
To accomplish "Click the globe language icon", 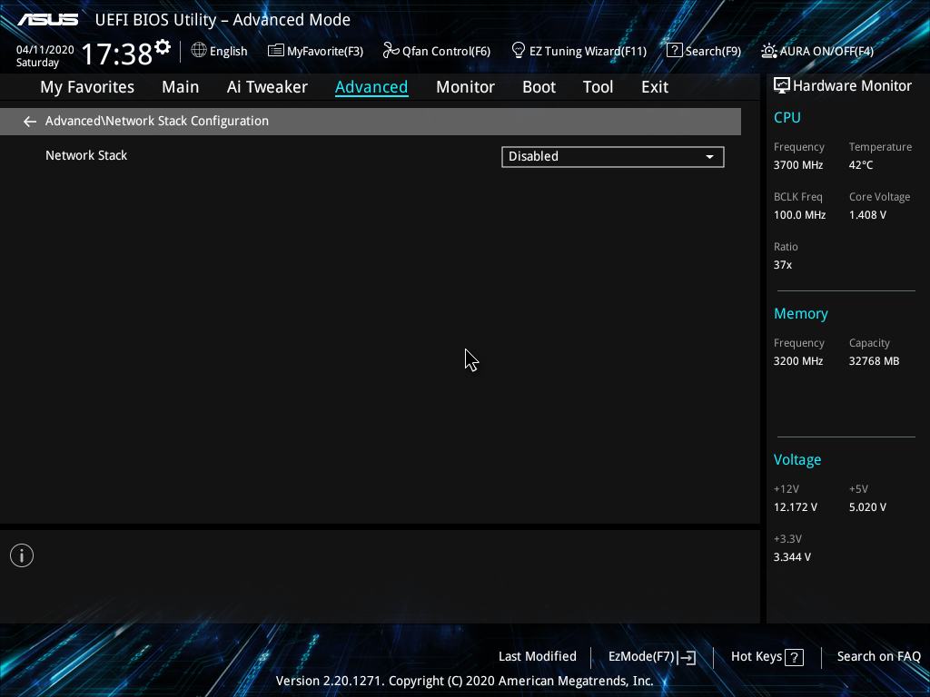I will (x=199, y=51).
